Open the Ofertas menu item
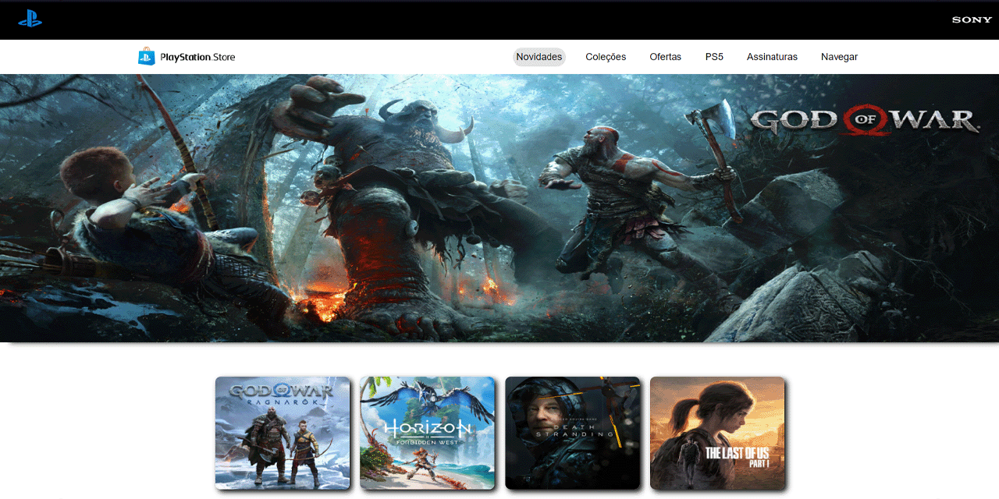999x499 pixels. [x=665, y=56]
